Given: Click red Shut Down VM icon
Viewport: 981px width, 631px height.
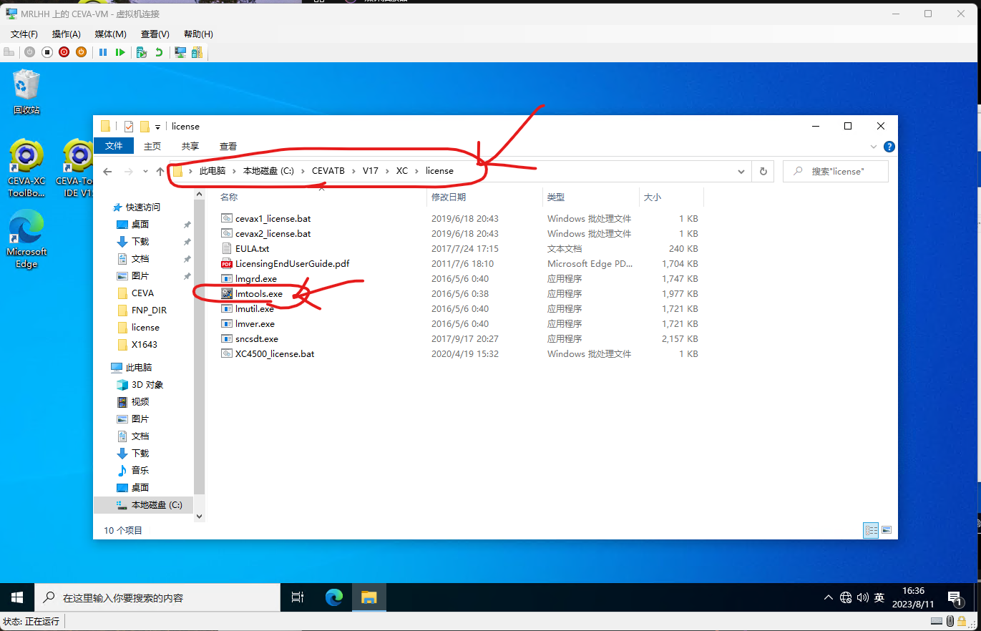Looking at the screenshot, I should (64, 52).
